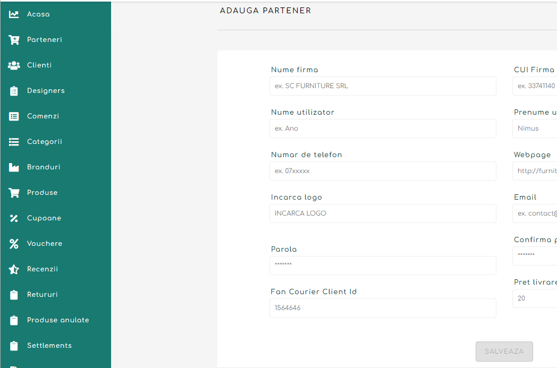The width and height of the screenshot is (557, 368).
Task: Click the Branduri factory icon
Action: (14, 167)
